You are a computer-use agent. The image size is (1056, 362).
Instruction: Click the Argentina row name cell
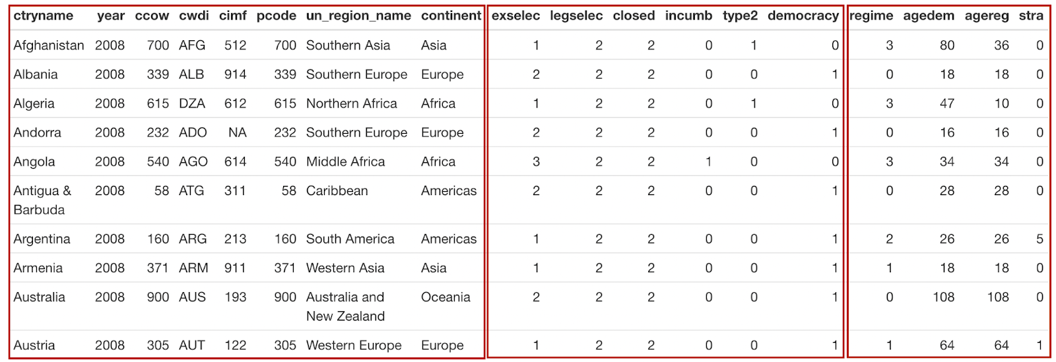pyautogui.click(x=42, y=239)
